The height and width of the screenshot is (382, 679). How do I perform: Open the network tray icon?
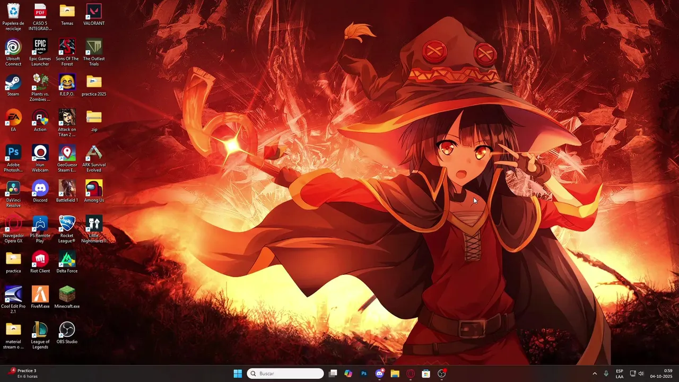coord(633,374)
